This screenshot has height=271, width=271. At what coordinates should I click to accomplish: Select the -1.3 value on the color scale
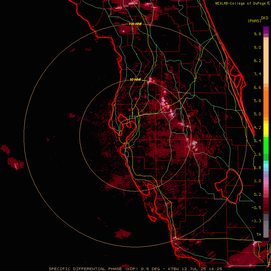(256, 221)
